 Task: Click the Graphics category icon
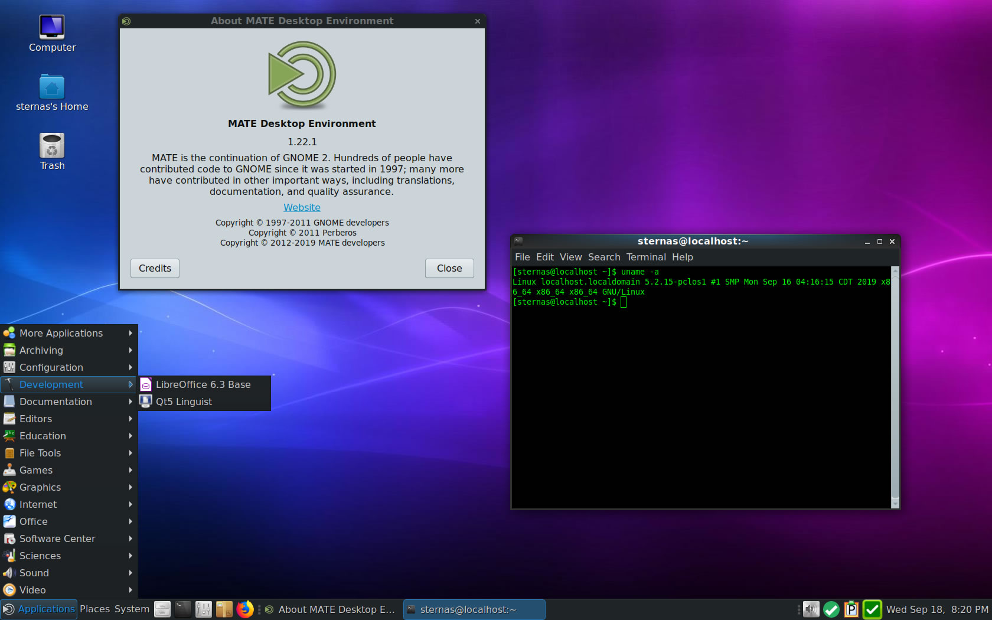[x=9, y=487]
